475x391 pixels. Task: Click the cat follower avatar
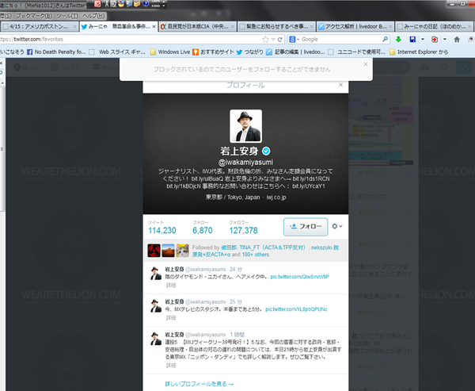pos(182,251)
